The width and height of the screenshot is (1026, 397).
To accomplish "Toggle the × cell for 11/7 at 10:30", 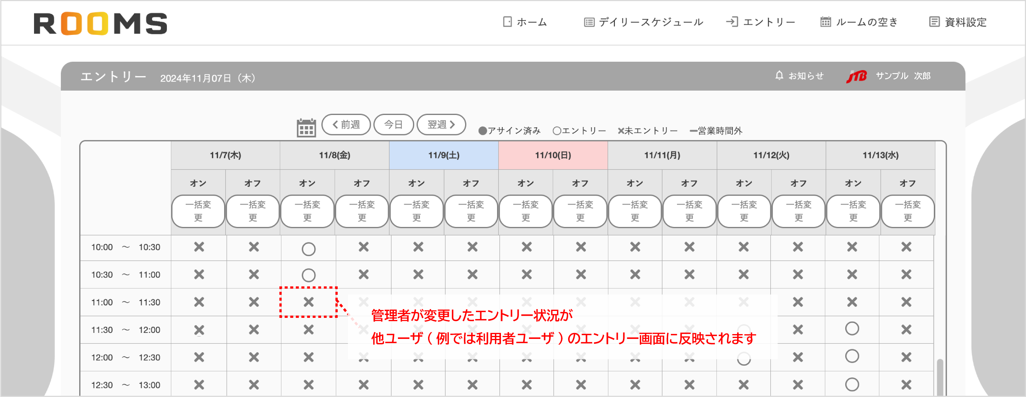I will click(199, 274).
